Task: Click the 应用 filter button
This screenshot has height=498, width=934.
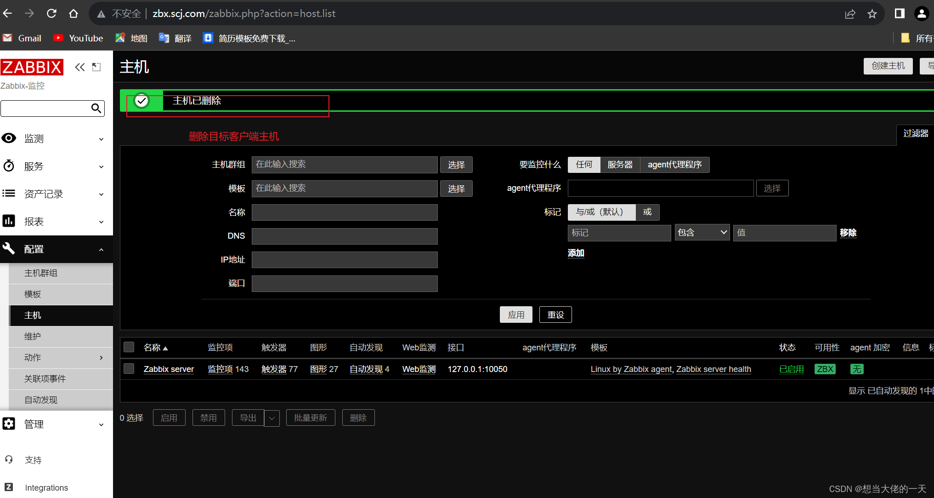Action: [516, 315]
